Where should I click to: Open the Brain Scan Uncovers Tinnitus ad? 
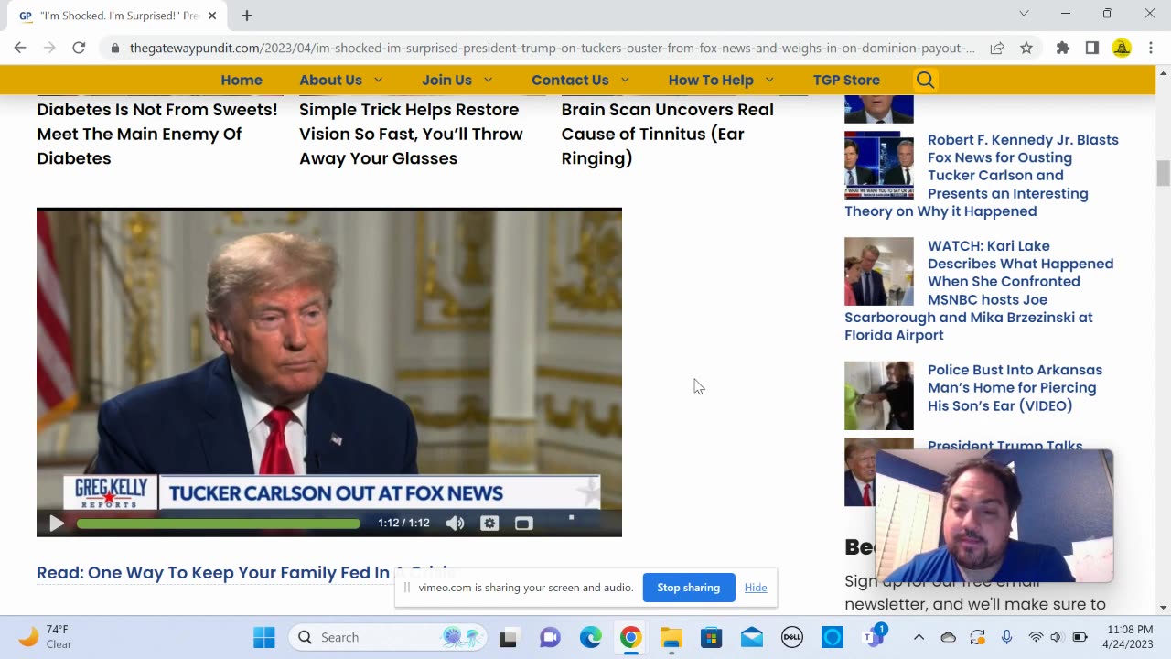coord(668,134)
